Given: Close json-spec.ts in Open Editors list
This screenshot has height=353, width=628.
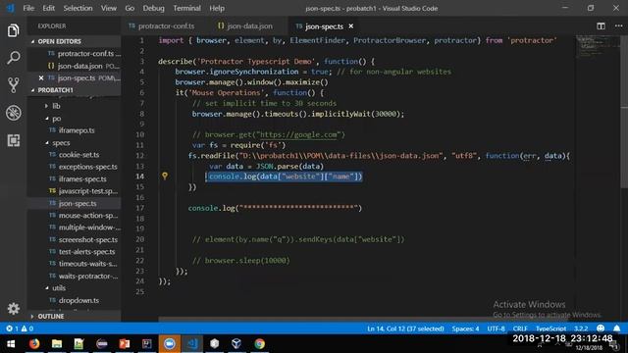Looking at the screenshot, I should (41, 78).
